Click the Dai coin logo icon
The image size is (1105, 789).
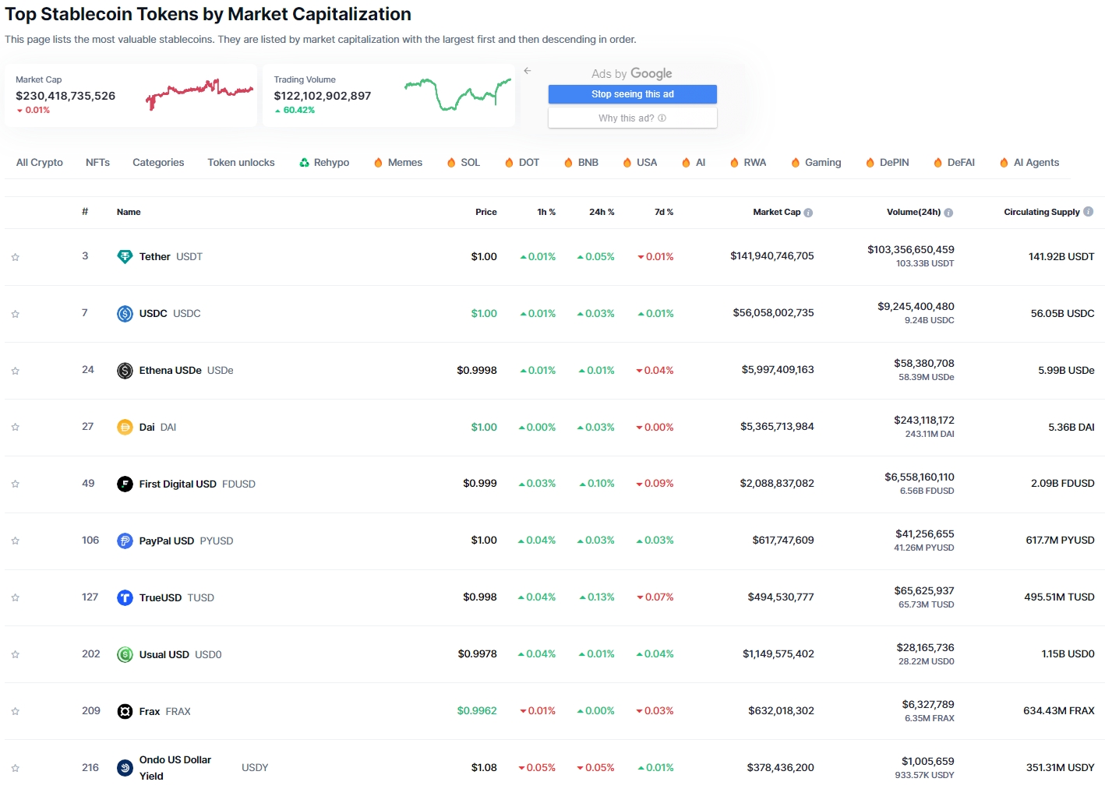click(x=125, y=428)
